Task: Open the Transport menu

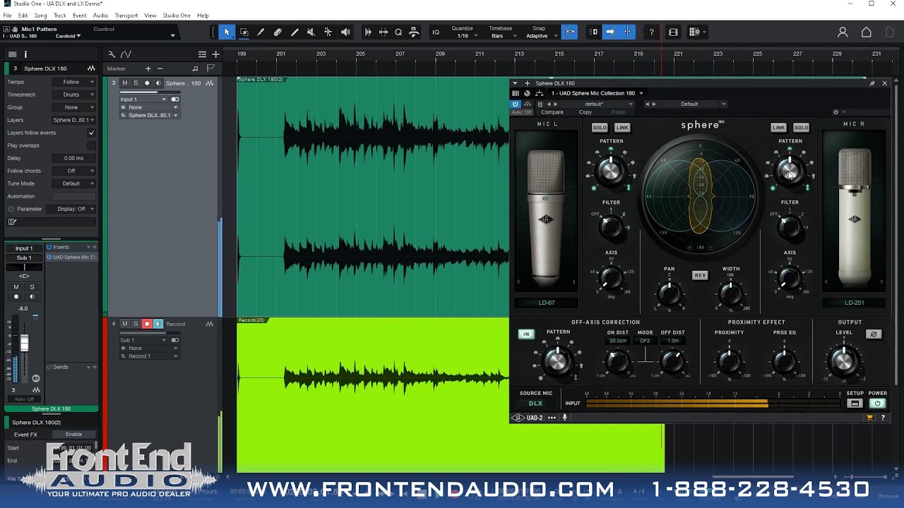Action: tap(126, 16)
